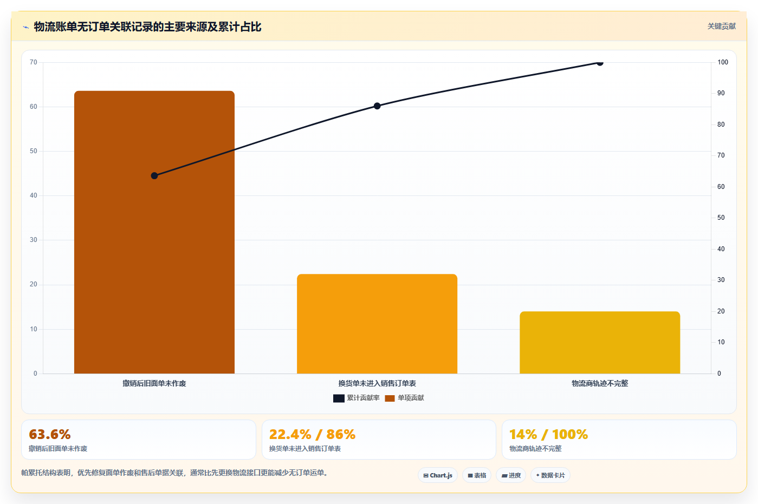The width and height of the screenshot is (758, 504).
Task: Click the 进度 tag chip
Action: [x=511, y=475]
